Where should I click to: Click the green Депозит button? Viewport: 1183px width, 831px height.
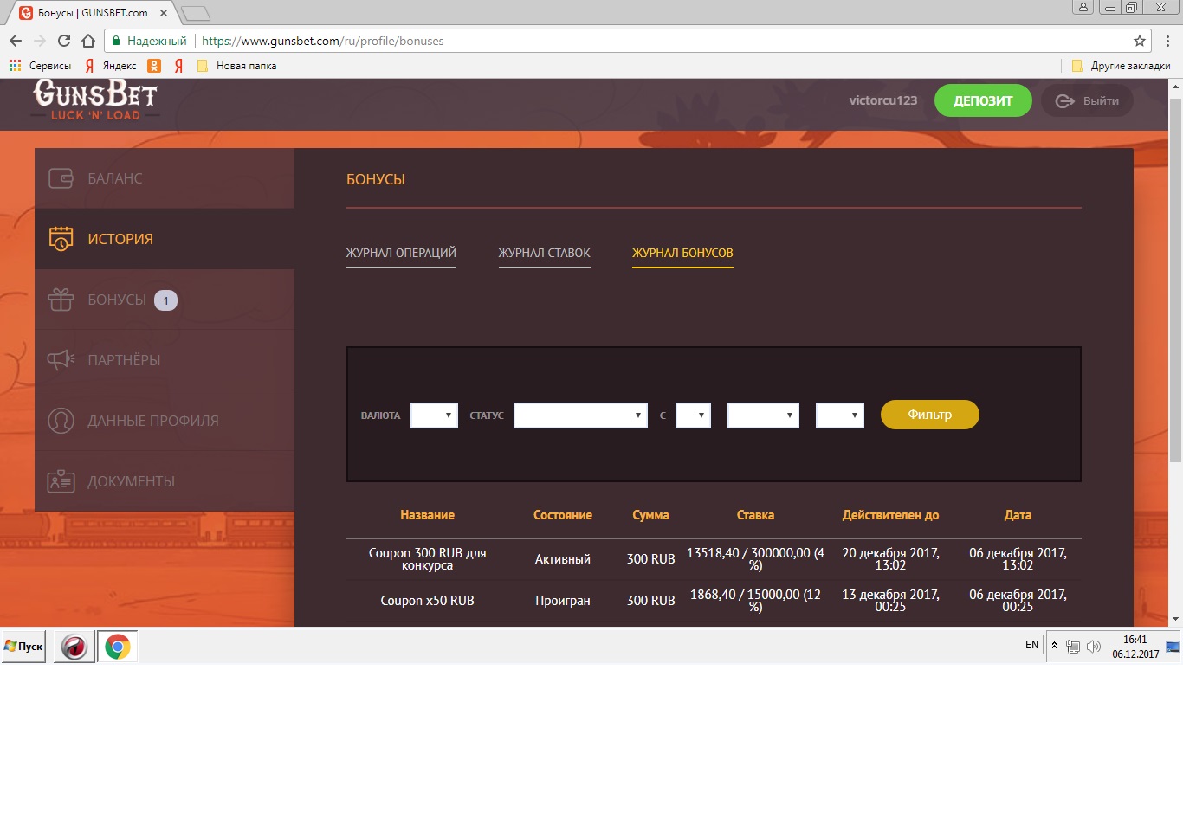(x=983, y=100)
